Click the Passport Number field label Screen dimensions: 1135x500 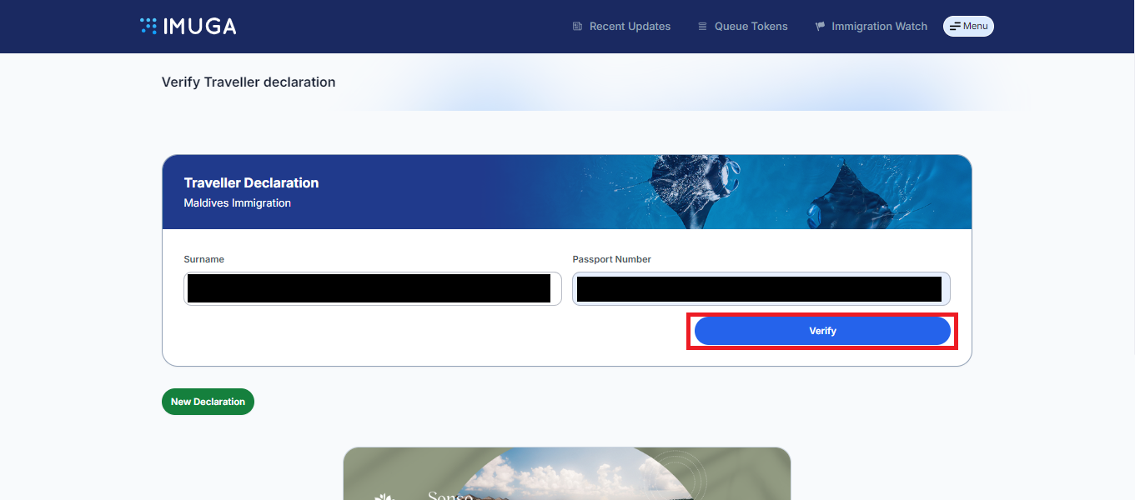(x=611, y=259)
